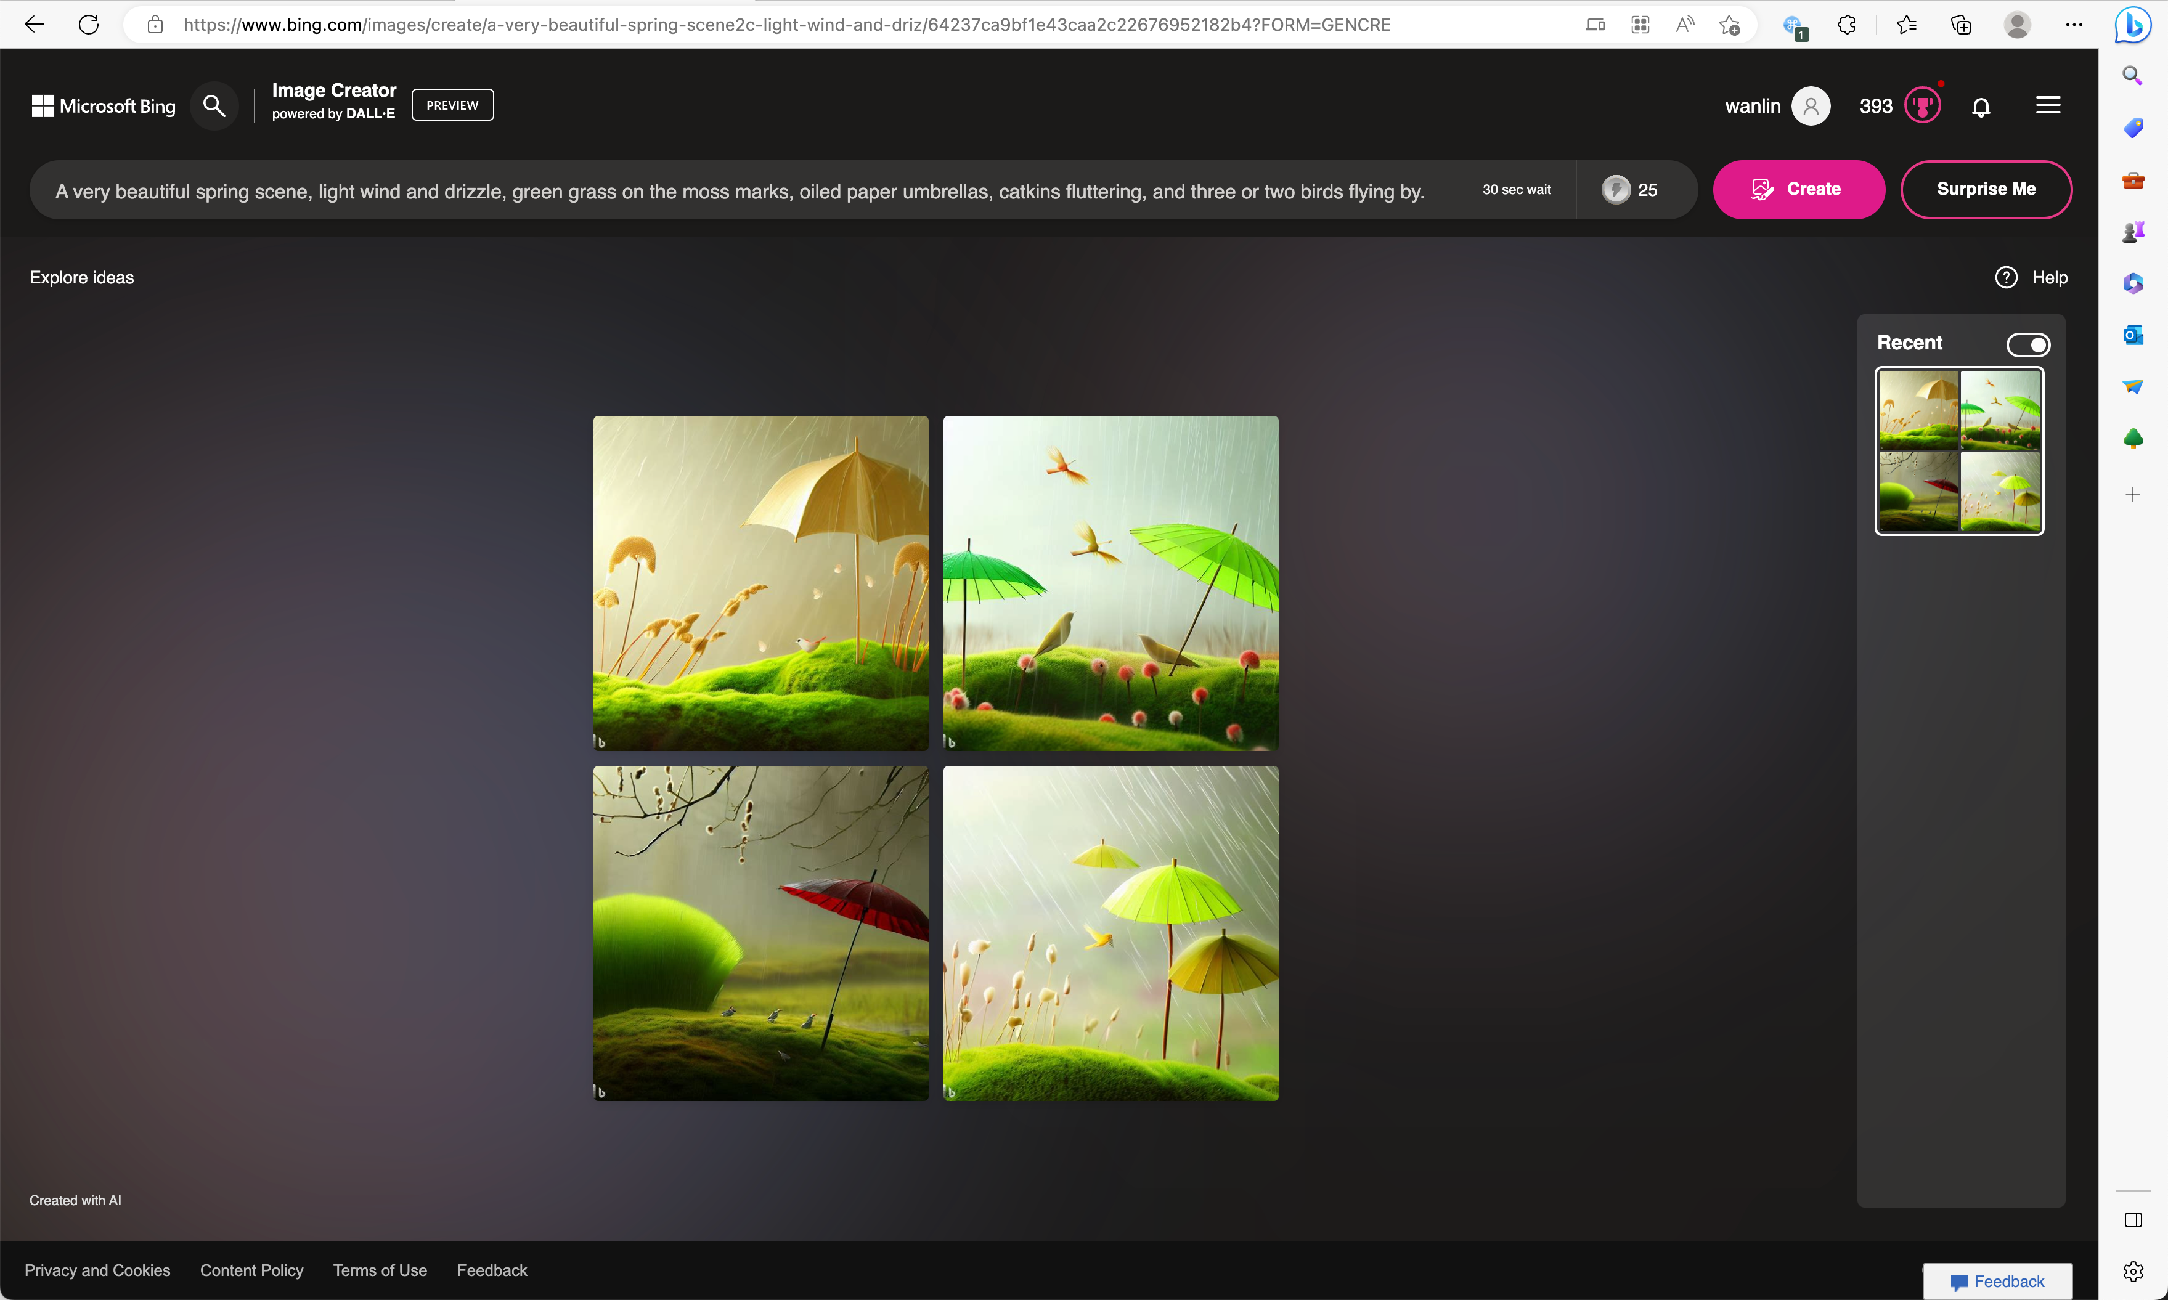Open Explore ideas

tap(81, 278)
